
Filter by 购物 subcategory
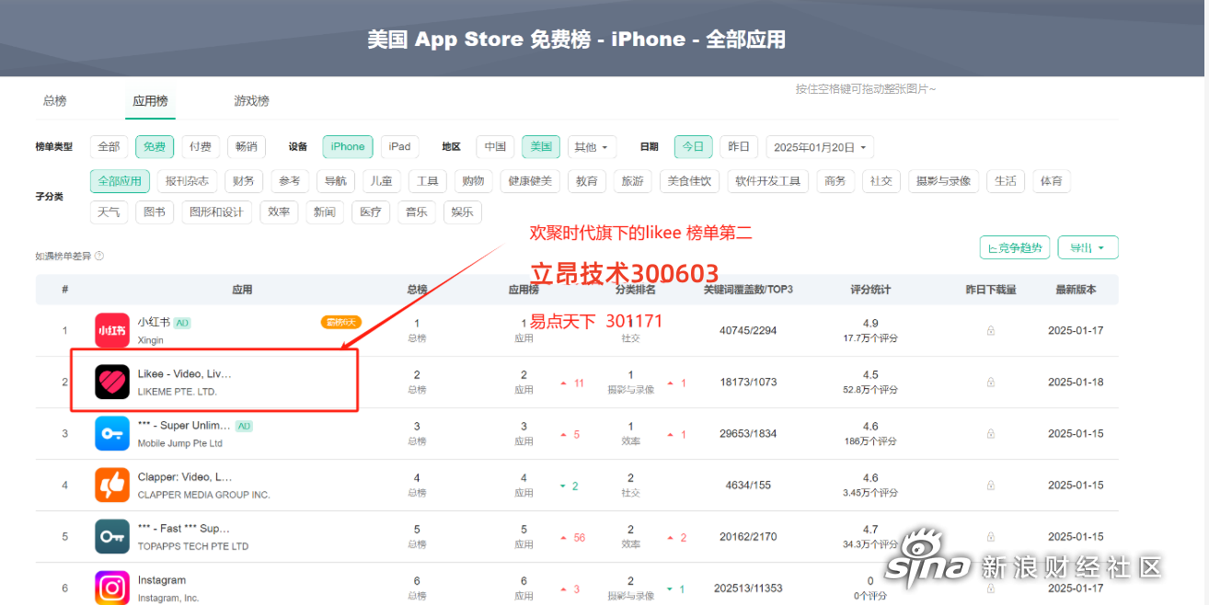pyautogui.click(x=474, y=181)
